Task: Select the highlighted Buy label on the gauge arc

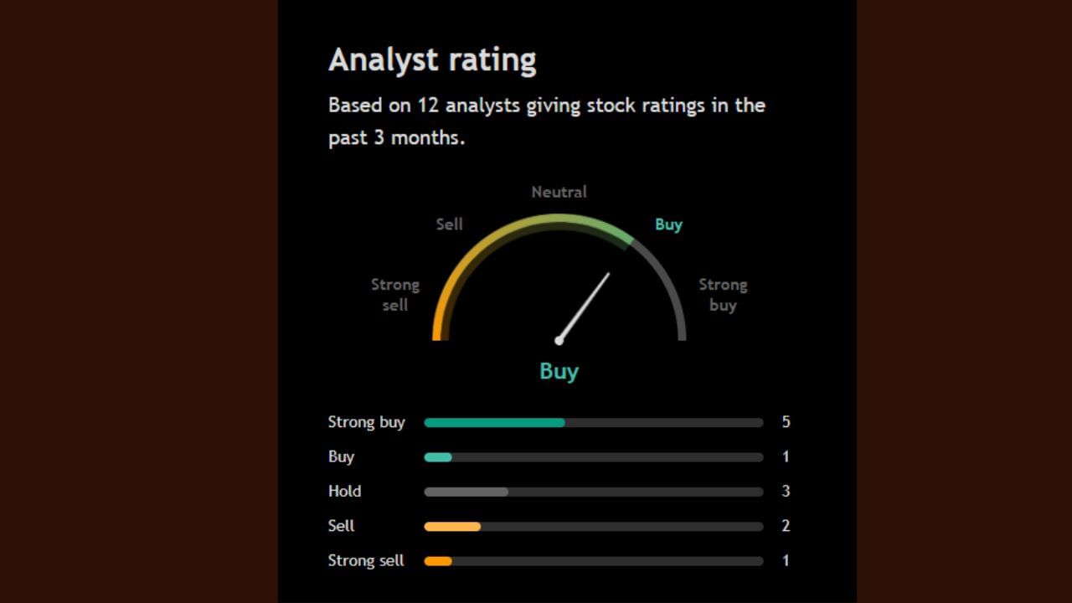Action: (x=668, y=224)
